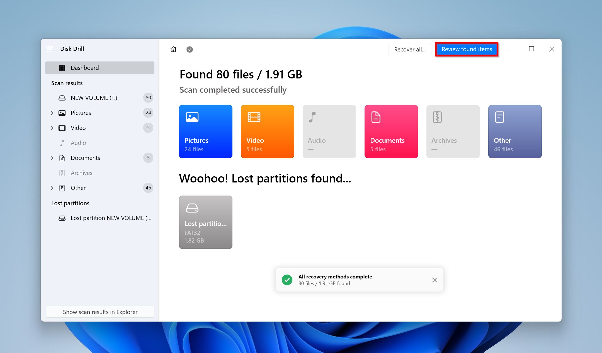This screenshot has width=602, height=353.
Task: Click the home navigation icon
Action: point(173,49)
